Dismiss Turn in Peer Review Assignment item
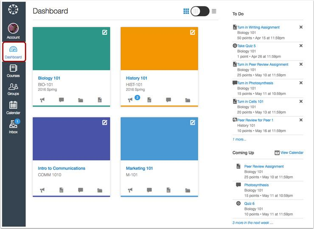 301,64
